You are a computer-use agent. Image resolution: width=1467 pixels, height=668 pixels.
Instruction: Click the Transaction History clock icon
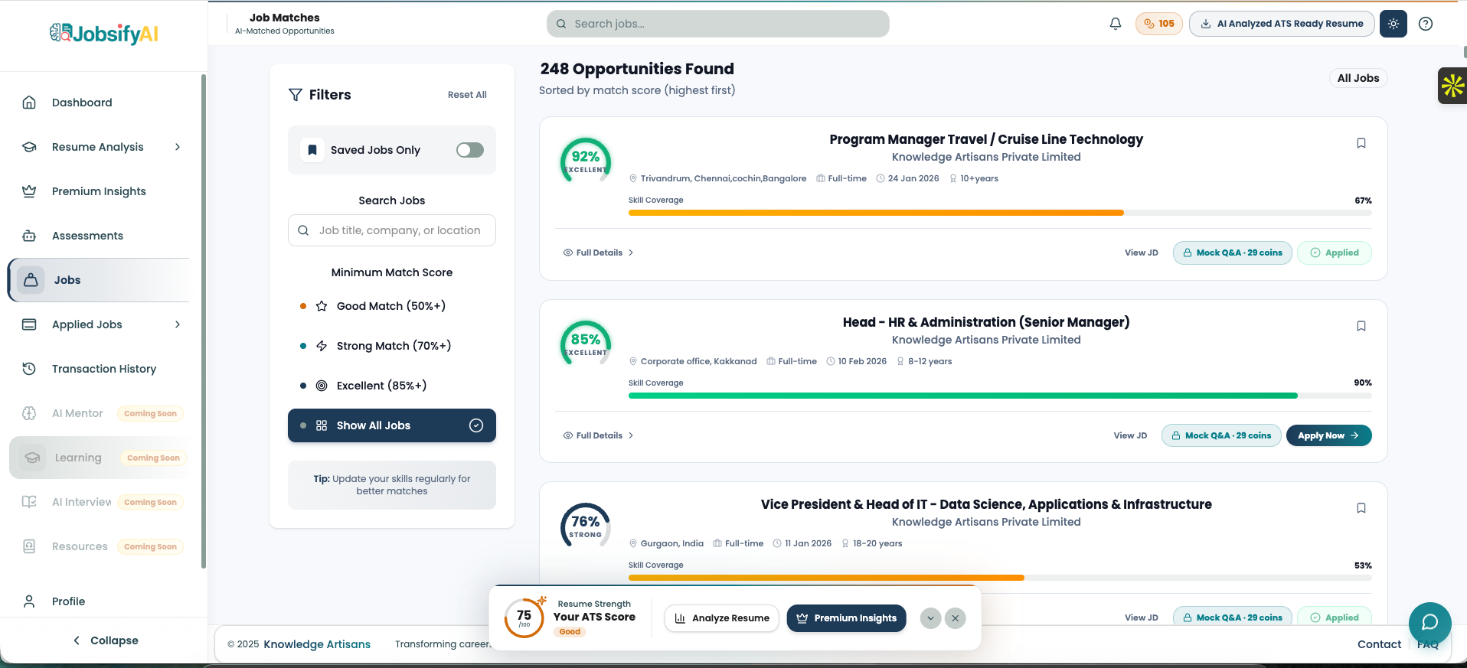tap(29, 369)
